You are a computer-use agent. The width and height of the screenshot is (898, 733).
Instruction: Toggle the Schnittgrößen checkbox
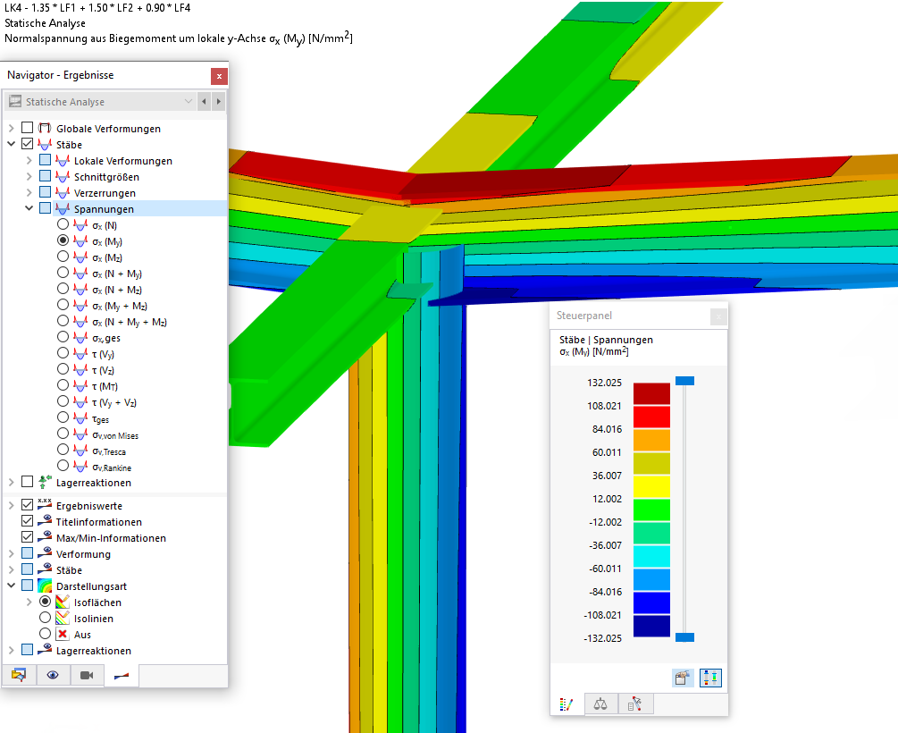click(x=45, y=175)
